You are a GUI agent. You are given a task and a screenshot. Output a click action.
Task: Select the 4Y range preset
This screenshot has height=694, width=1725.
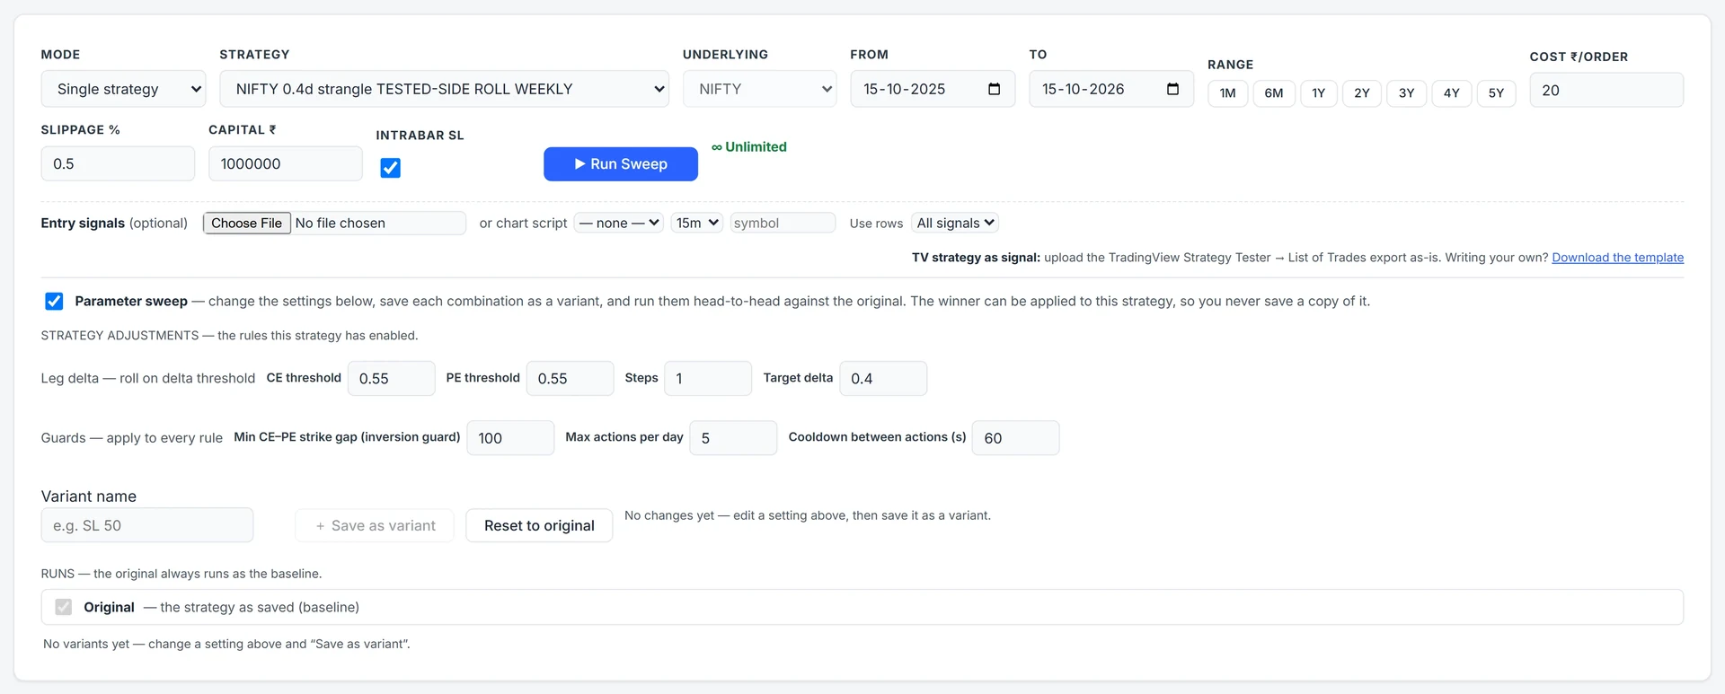point(1451,93)
